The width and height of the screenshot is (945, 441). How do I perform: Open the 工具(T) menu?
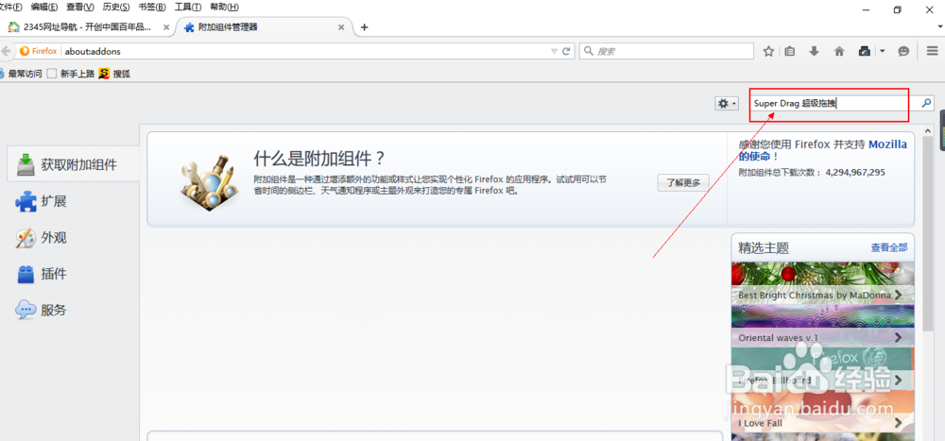click(187, 8)
